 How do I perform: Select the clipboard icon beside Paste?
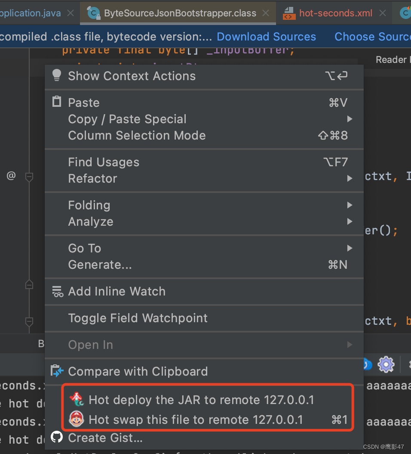pos(56,102)
